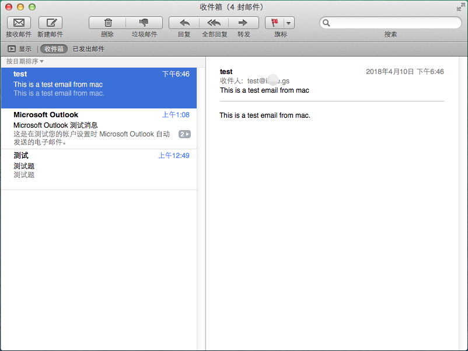The image size is (468, 351).
Task: Enter full screen with the top-right arrows
Action: tap(460, 7)
